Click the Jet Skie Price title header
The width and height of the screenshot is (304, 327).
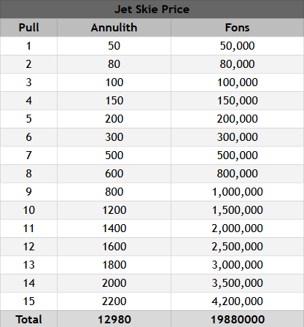click(x=152, y=9)
